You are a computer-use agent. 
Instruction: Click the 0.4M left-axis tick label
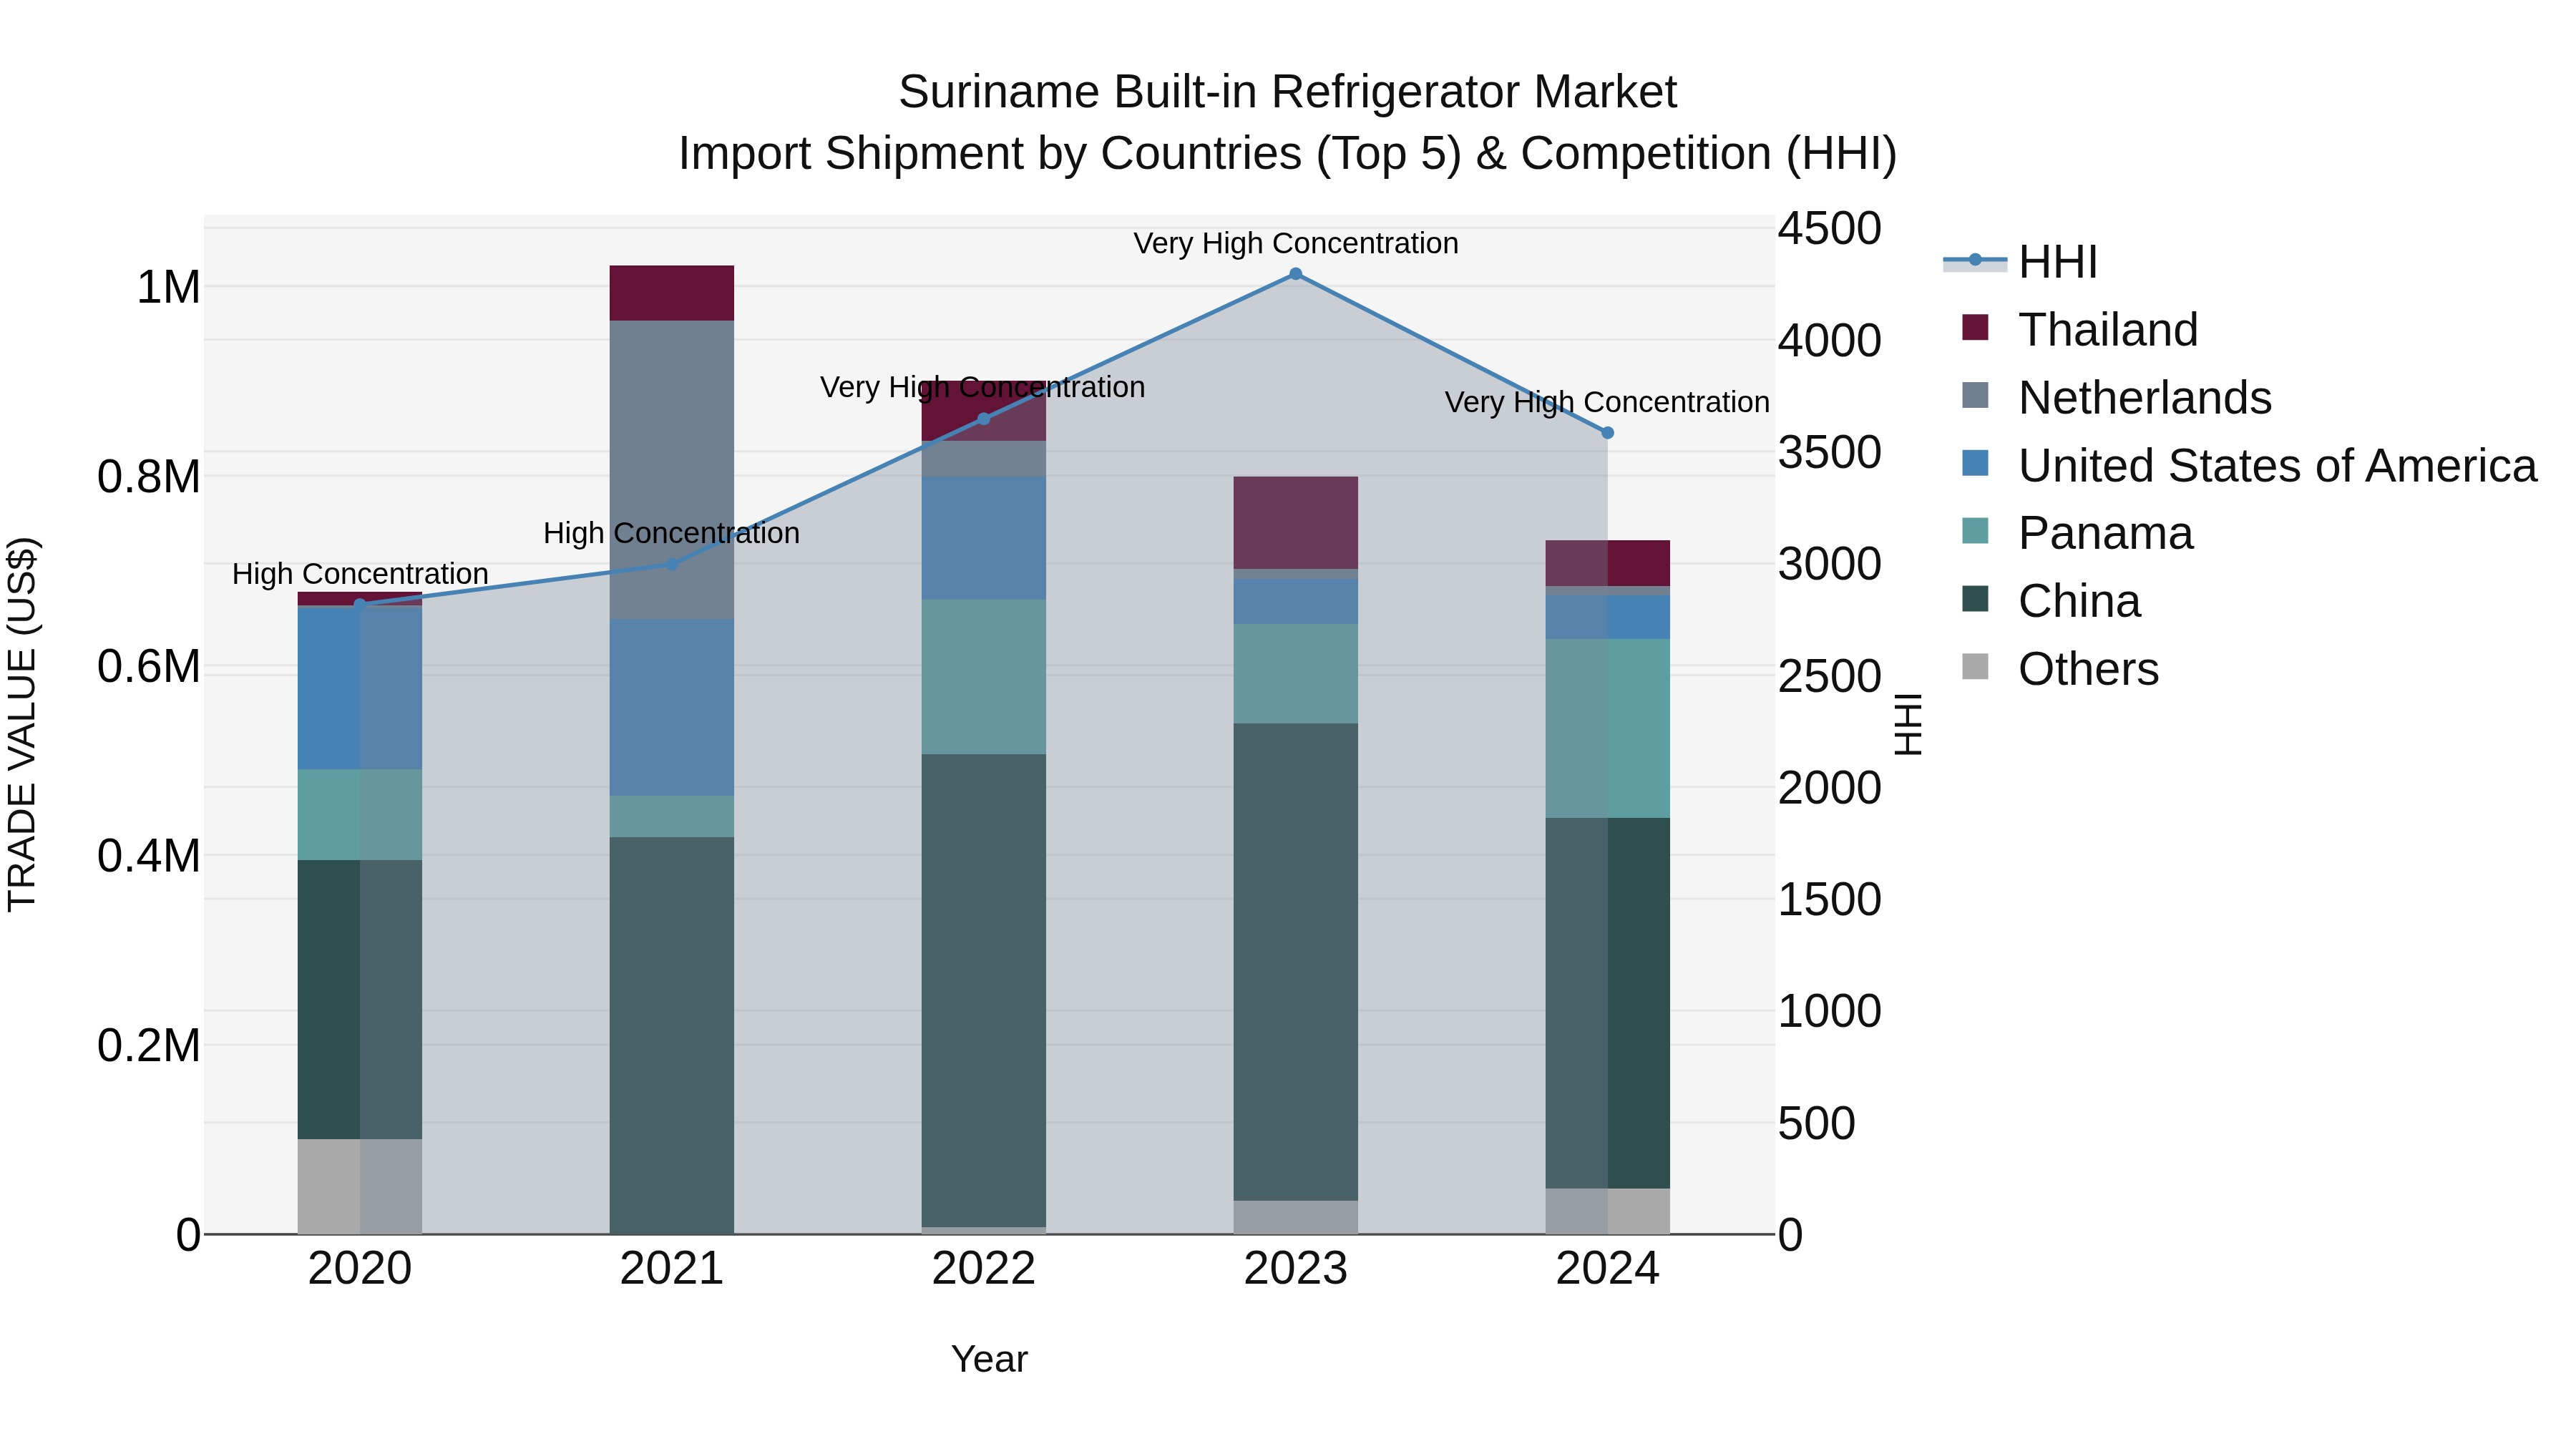tap(149, 856)
